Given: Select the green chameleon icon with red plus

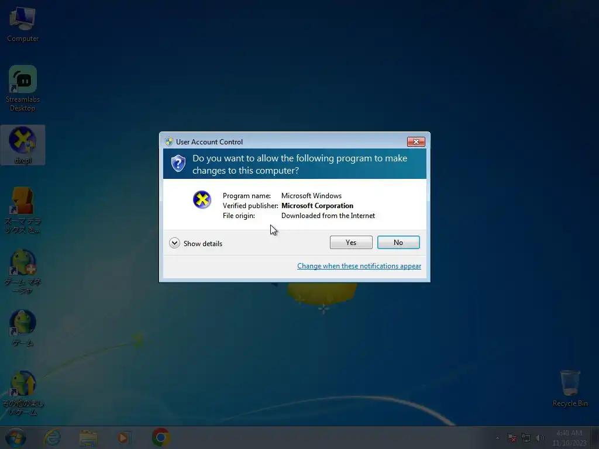Looking at the screenshot, I should coord(23,271).
